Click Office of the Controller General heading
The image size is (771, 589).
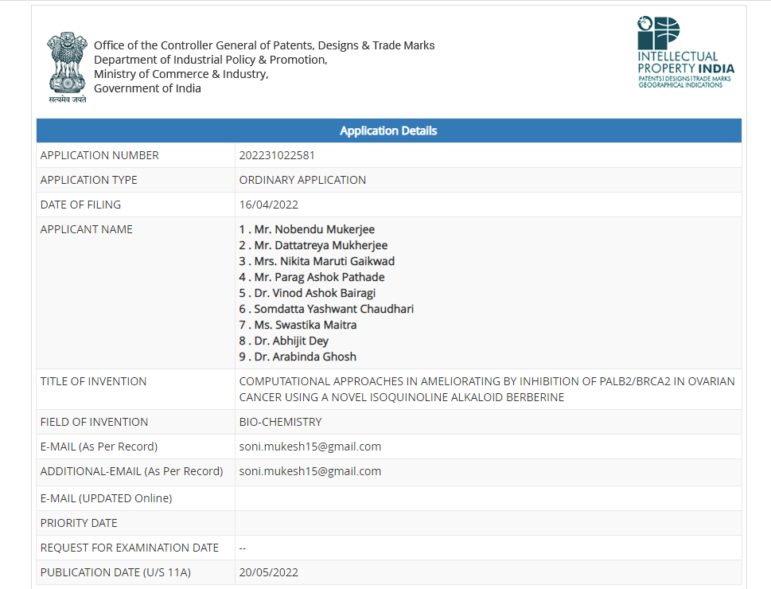coord(264,45)
